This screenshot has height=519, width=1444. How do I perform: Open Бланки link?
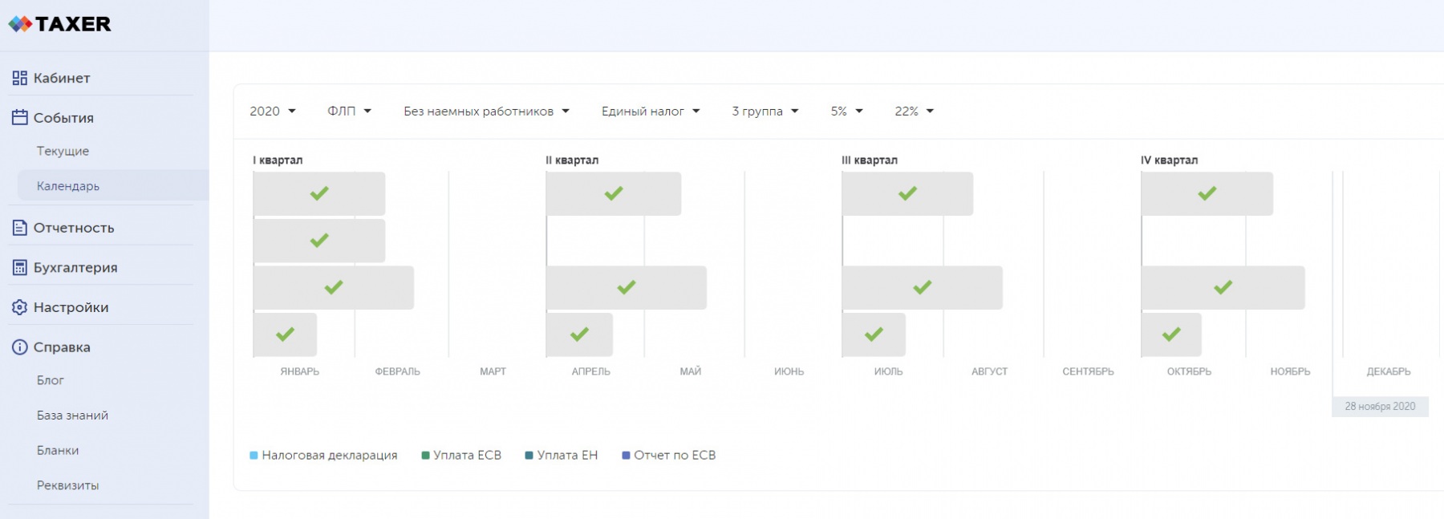pyautogui.click(x=58, y=451)
